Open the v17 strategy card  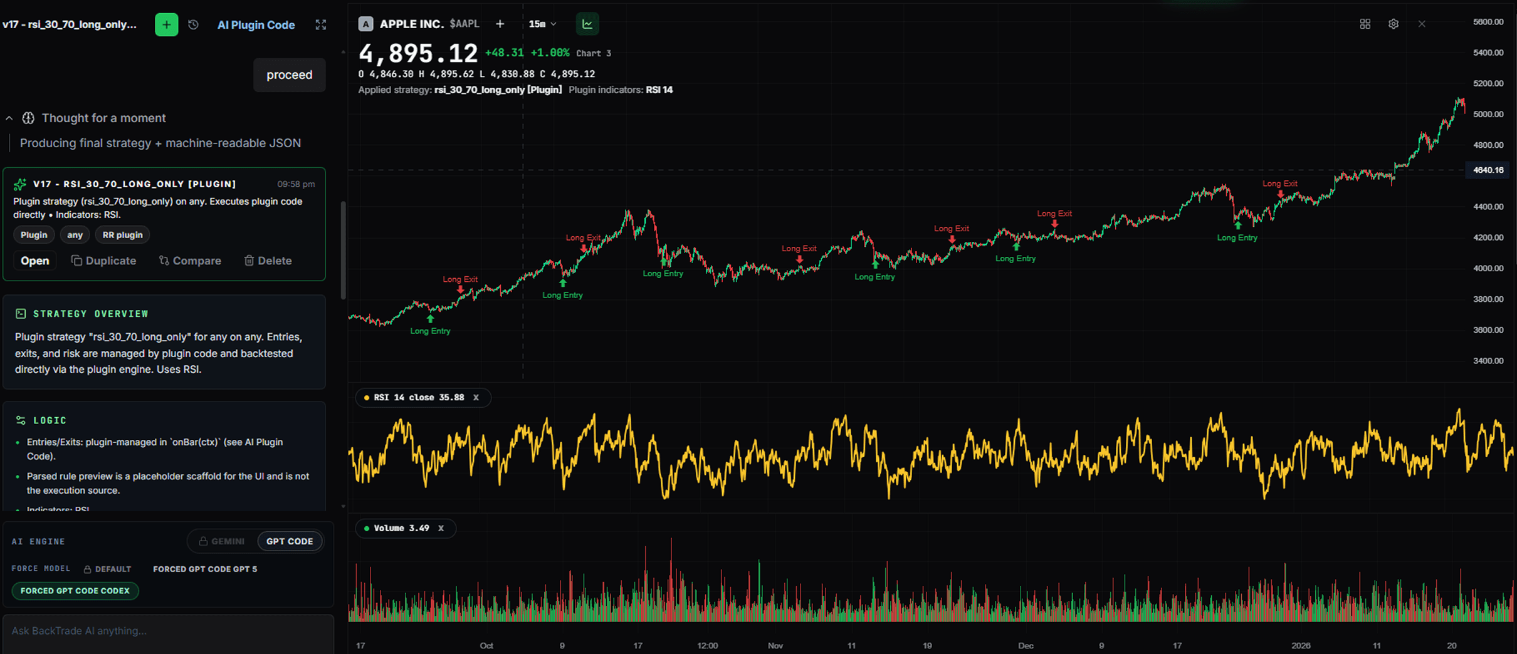34,261
